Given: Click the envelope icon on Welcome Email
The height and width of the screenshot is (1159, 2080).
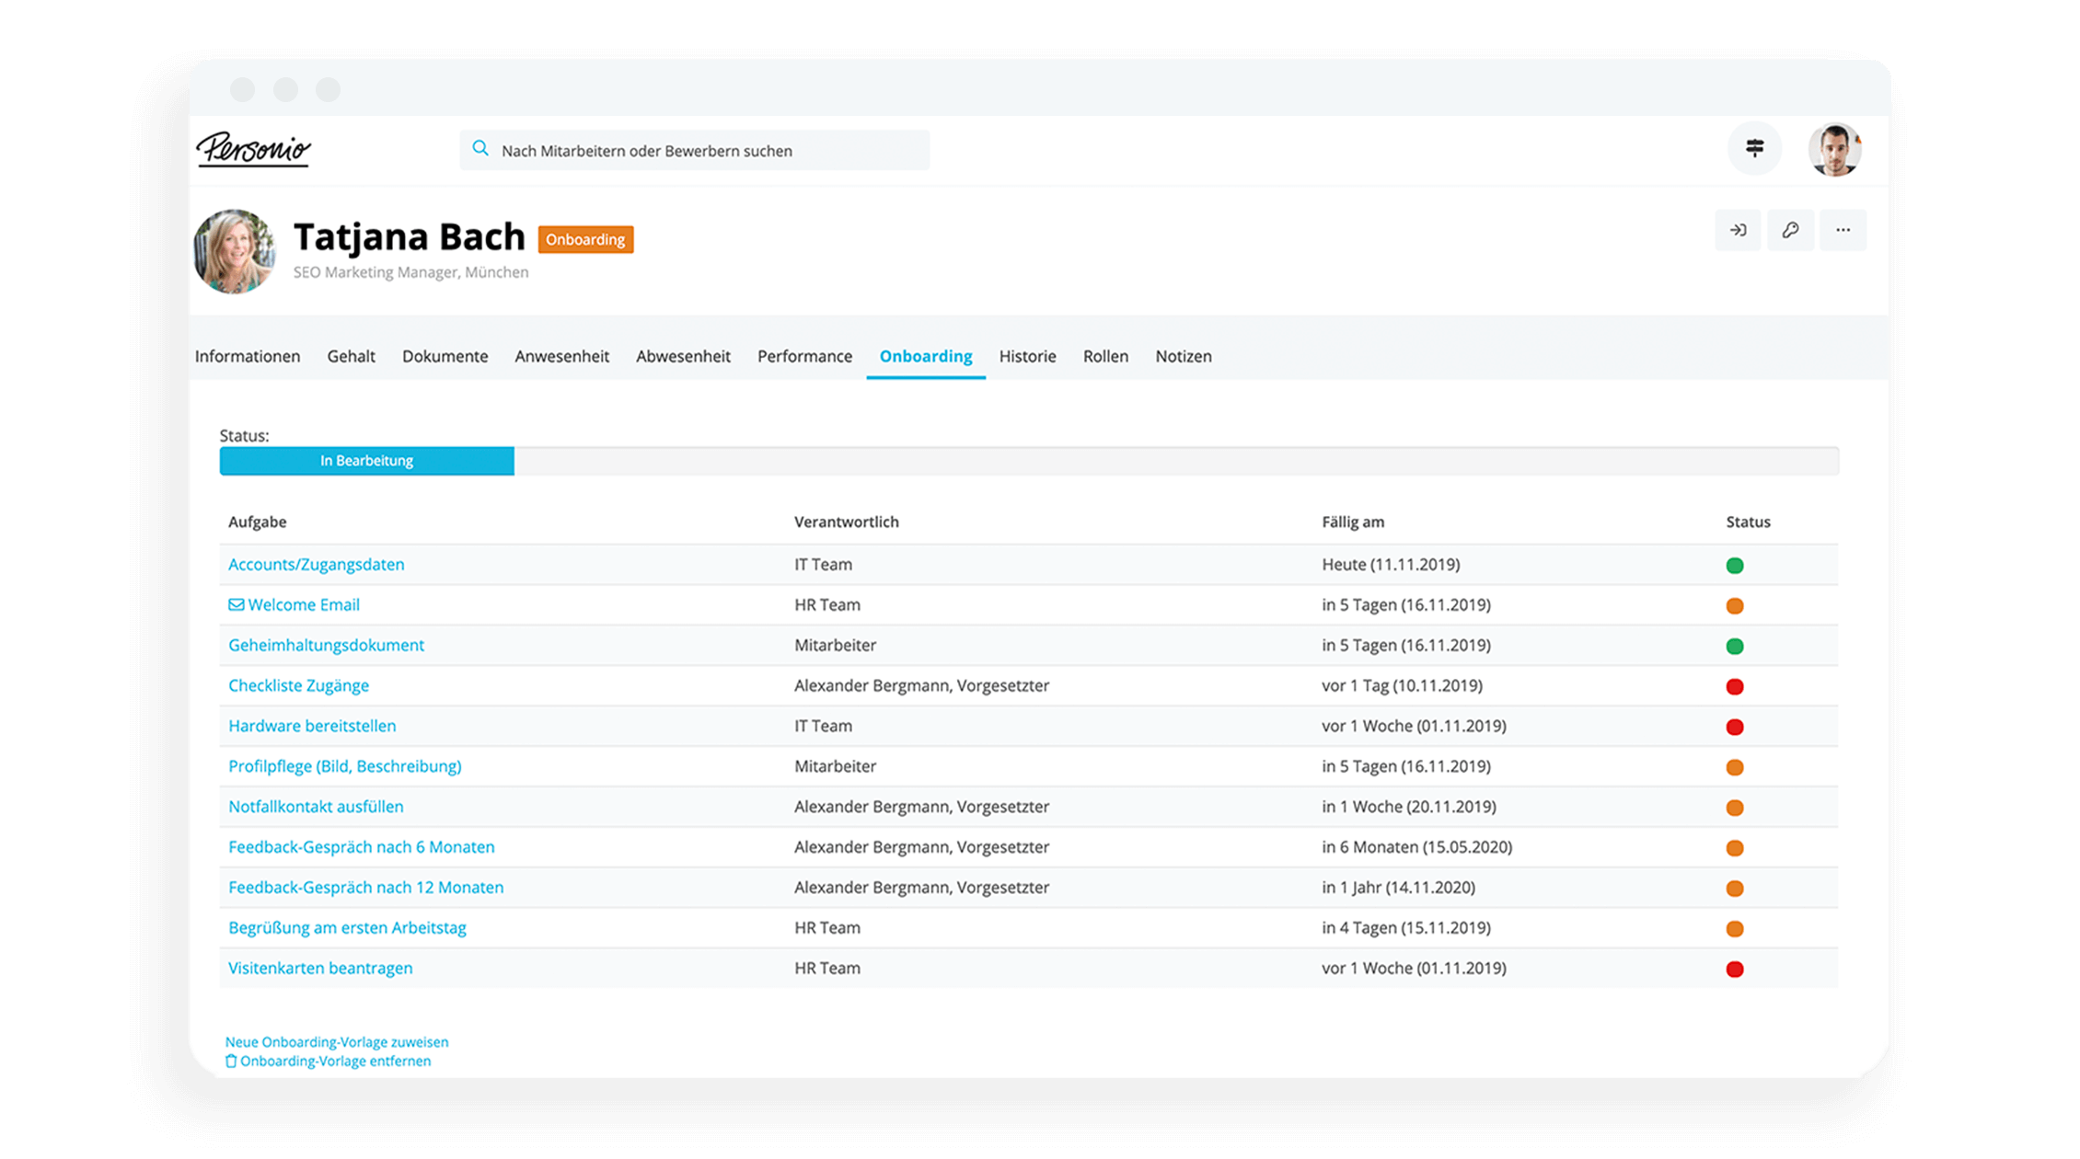Looking at the screenshot, I should (x=234, y=603).
